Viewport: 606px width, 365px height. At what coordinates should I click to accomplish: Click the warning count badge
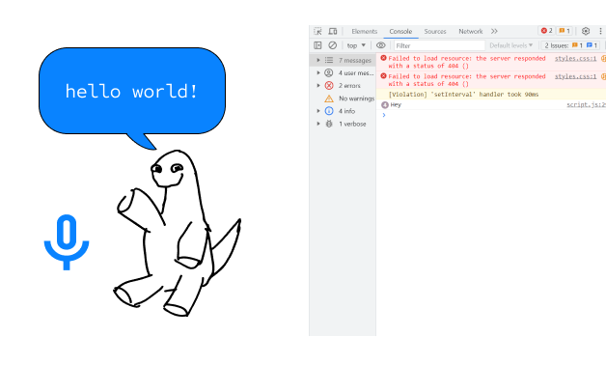click(x=565, y=31)
